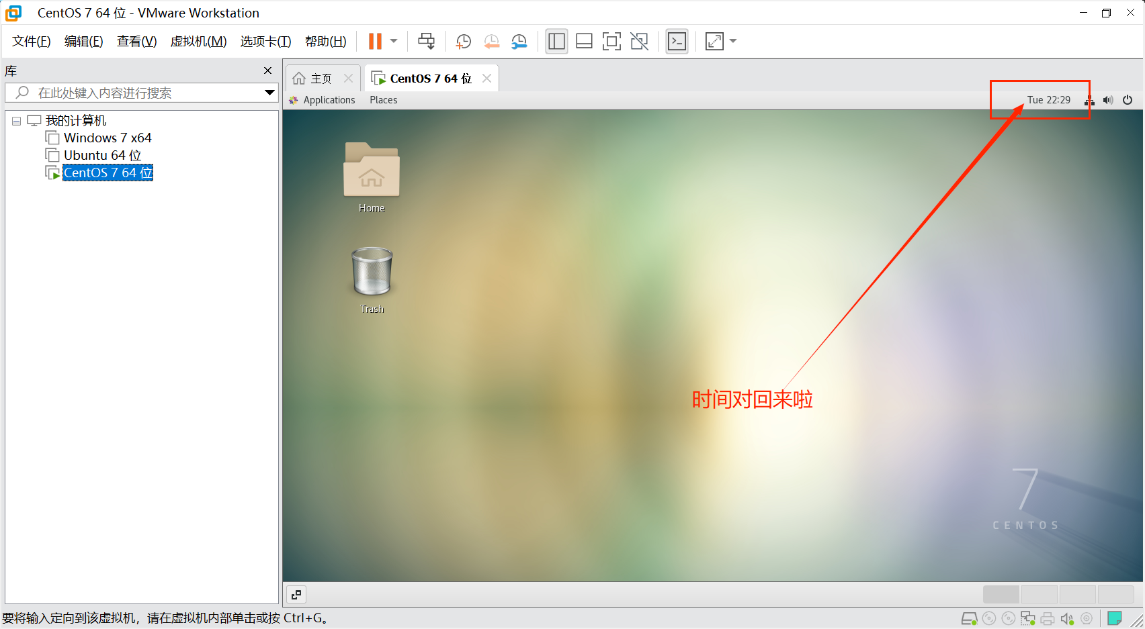Open the 虚拟机(M) menu
This screenshot has height=629, width=1145.
point(198,41)
